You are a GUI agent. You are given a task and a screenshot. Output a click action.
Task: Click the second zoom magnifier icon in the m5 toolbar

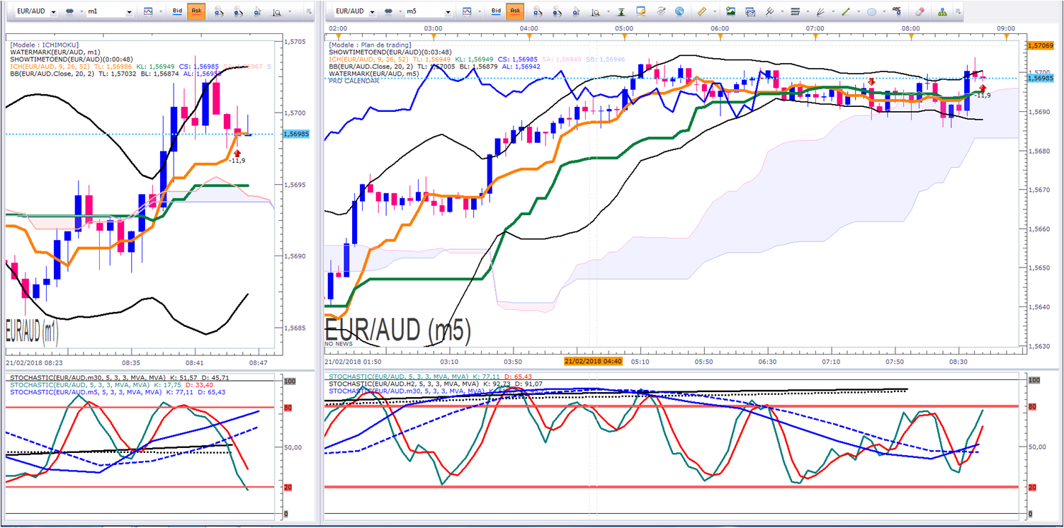558,11
